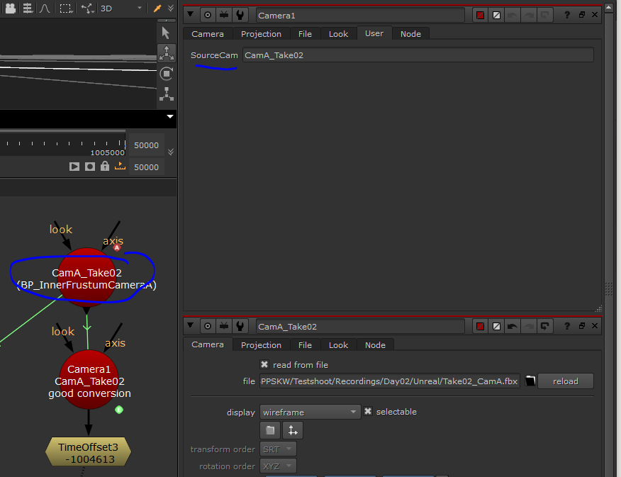The width and height of the screenshot is (621, 477).
Task: Click the red node color swatch in Camera1
Action: click(x=480, y=15)
